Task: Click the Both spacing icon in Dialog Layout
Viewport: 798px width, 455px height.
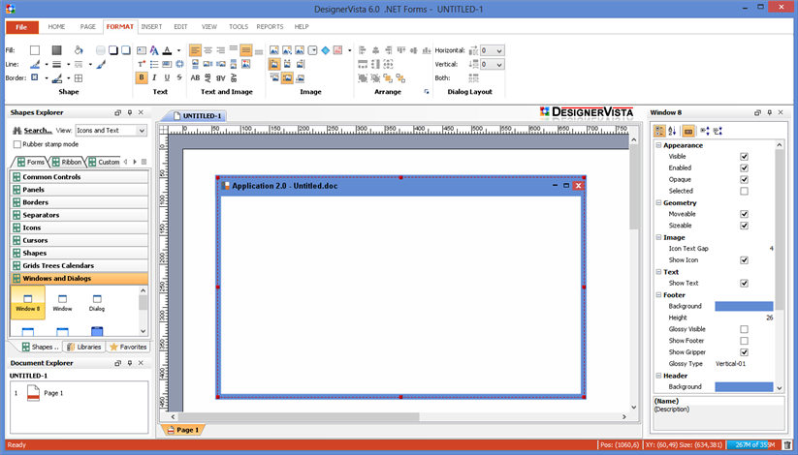Action: pyautogui.click(x=473, y=77)
